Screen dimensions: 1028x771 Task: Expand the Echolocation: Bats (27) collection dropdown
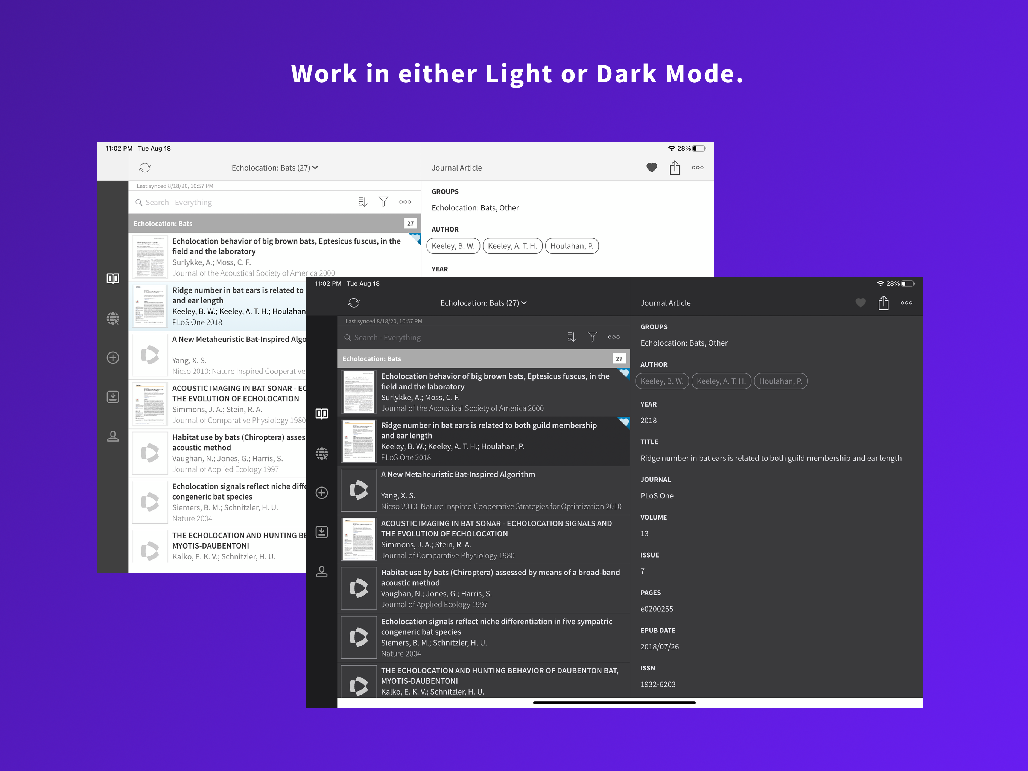pos(524,303)
